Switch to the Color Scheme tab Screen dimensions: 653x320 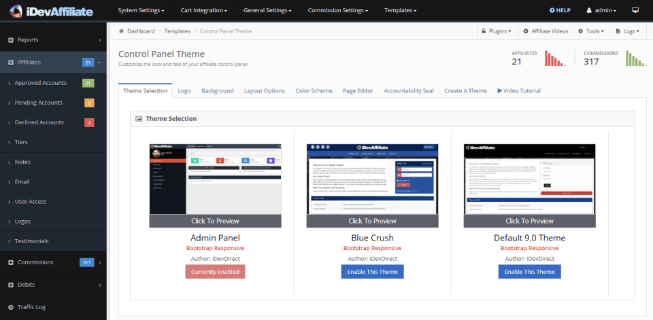314,91
